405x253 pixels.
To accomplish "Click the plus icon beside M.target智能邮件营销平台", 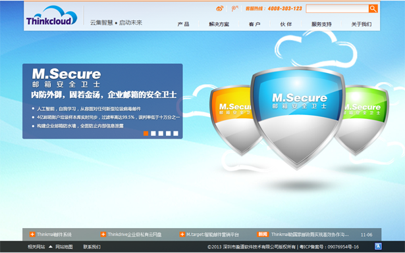I will click(182, 235).
